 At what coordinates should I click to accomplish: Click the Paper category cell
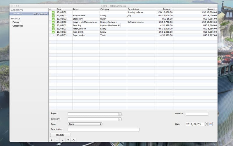(113, 19)
